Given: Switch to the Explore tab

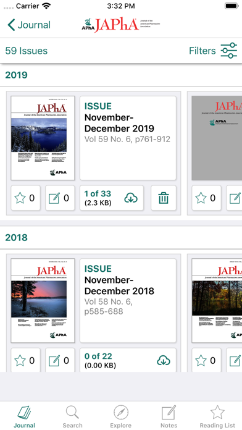Looking at the screenshot, I should point(121,417).
